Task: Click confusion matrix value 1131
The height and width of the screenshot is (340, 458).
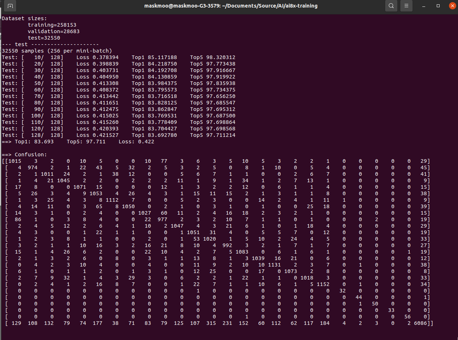Action: (x=274, y=265)
